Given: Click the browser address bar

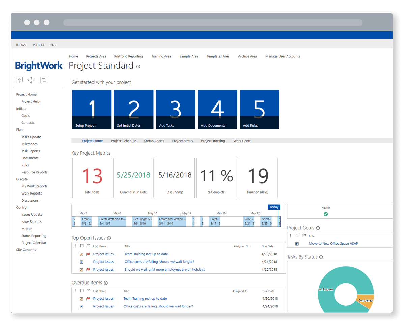Looking at the screenshot, I should tap(213, 23).
